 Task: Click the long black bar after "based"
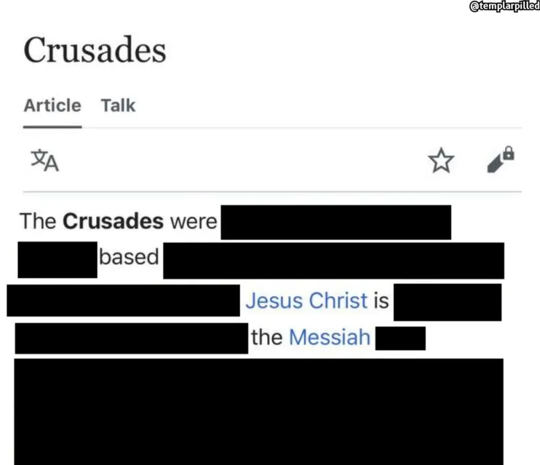[x=333, y=260]
